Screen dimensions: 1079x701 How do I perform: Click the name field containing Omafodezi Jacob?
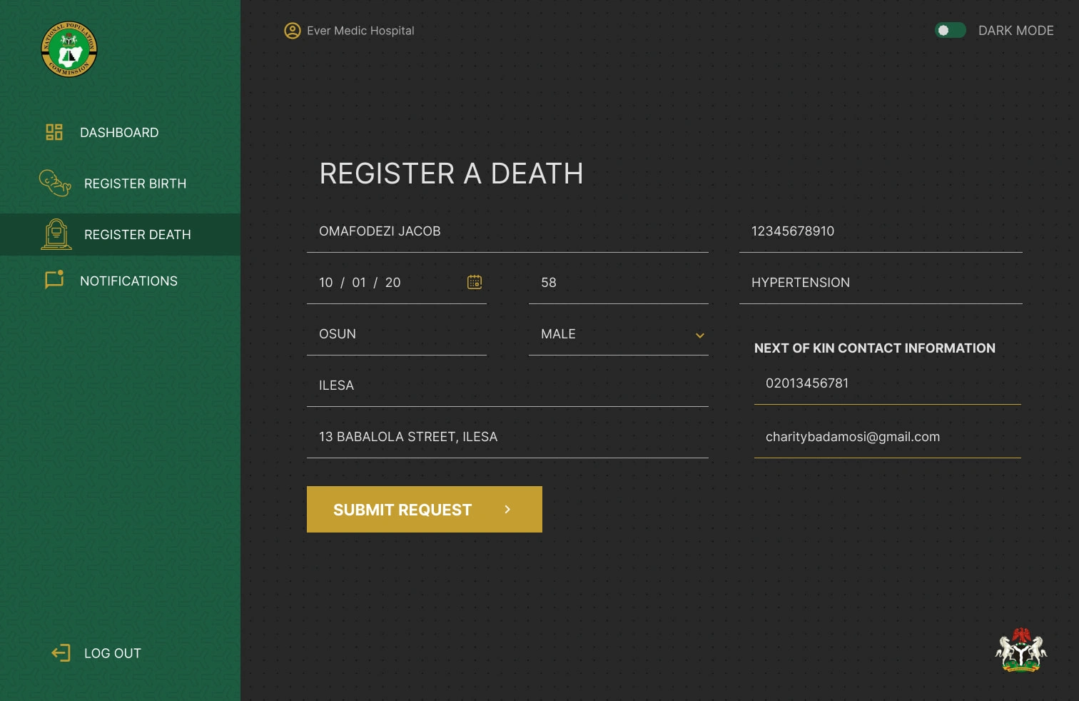507,231
